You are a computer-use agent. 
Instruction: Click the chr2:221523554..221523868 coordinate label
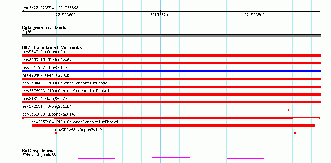[x=50, y=8]
